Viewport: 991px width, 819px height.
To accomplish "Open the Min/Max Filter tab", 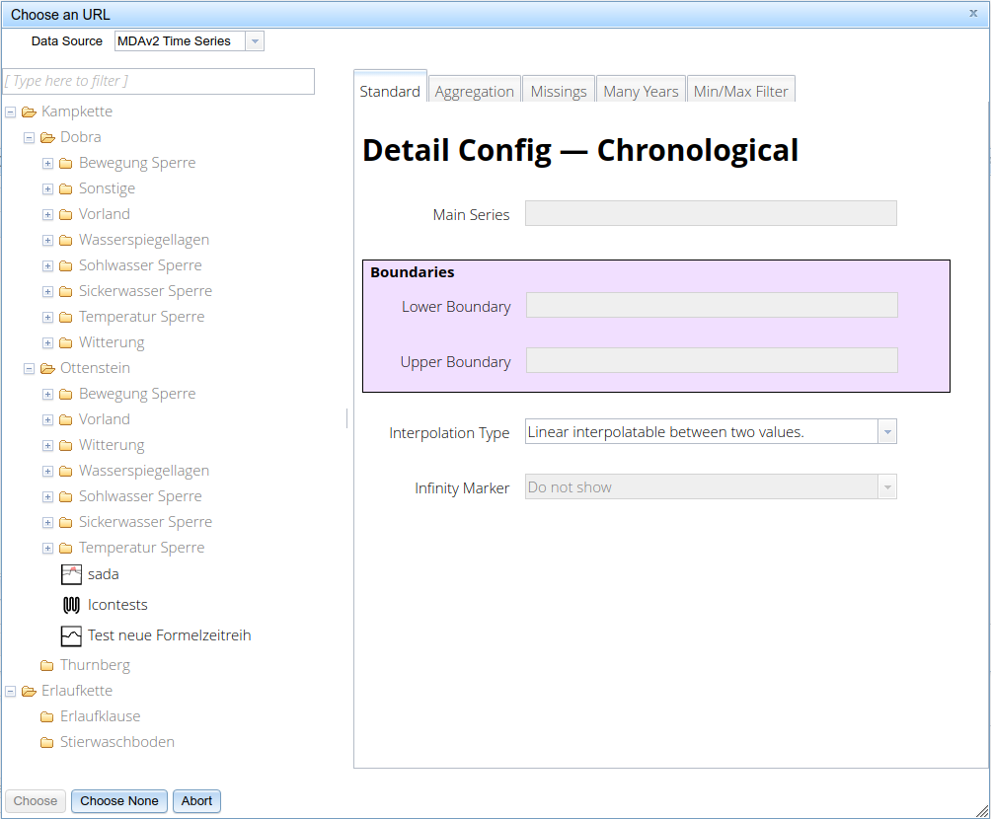I will click(x=740, y=91).
